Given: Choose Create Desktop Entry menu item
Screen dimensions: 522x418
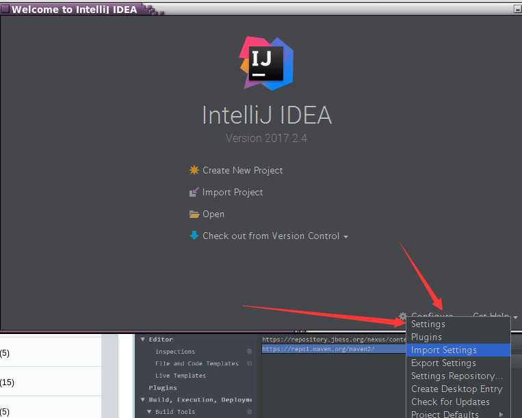Looking at the screenshot, I should (x=458, y=389).
